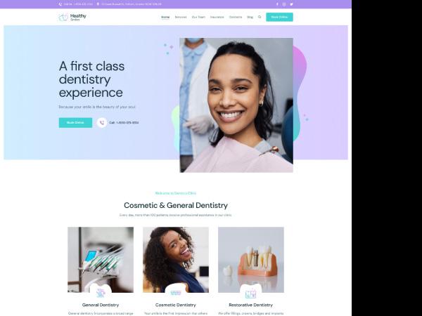422x316 pixels.
Task: Click the location pin icon in top bar
Action: click(x=98, y=4)
